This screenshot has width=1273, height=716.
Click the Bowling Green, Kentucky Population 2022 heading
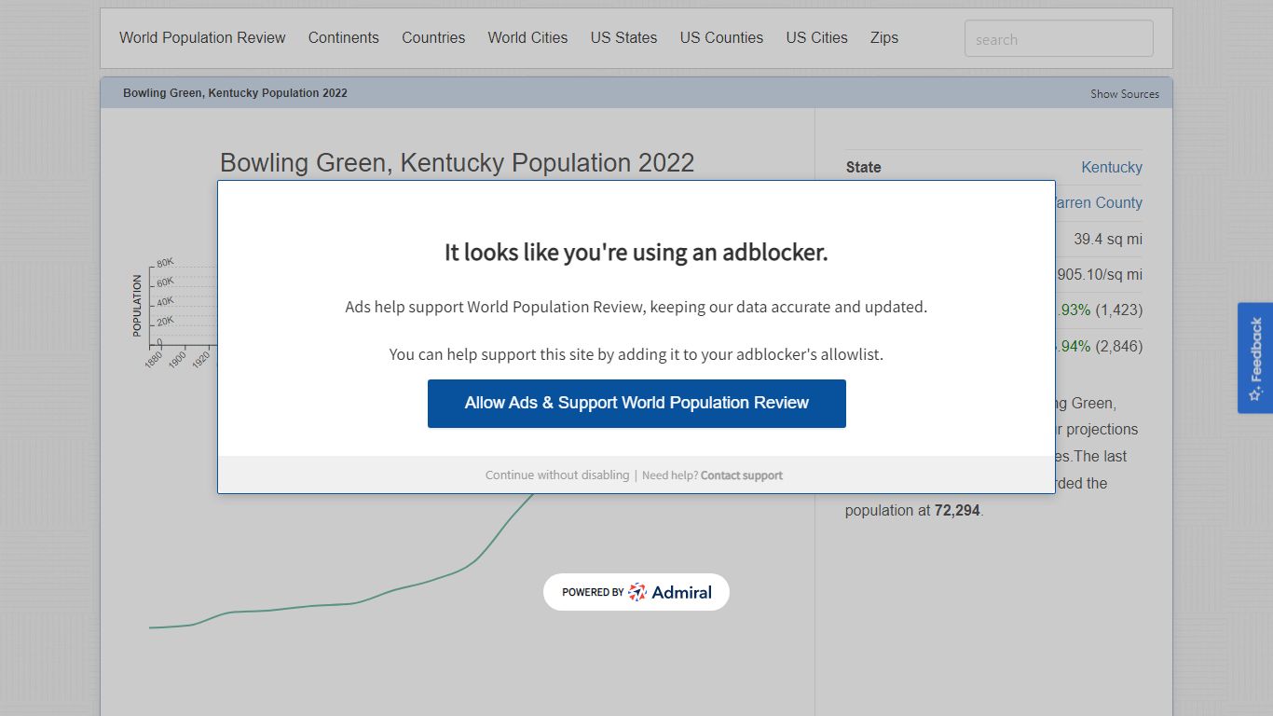457,162
